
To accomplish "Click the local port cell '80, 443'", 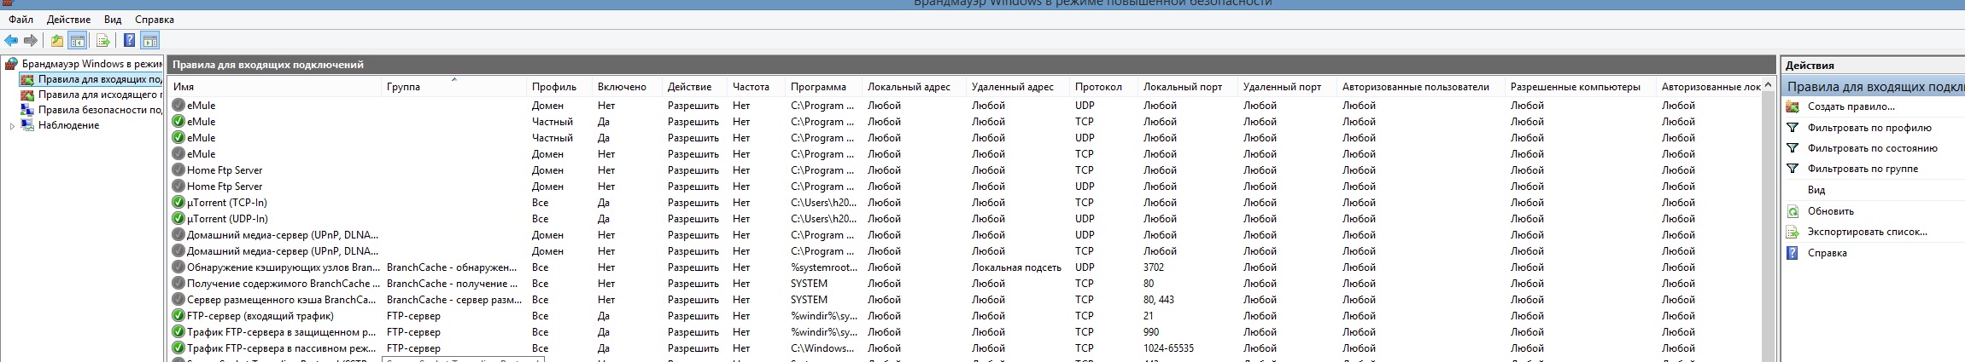I will click(1159, 300).
